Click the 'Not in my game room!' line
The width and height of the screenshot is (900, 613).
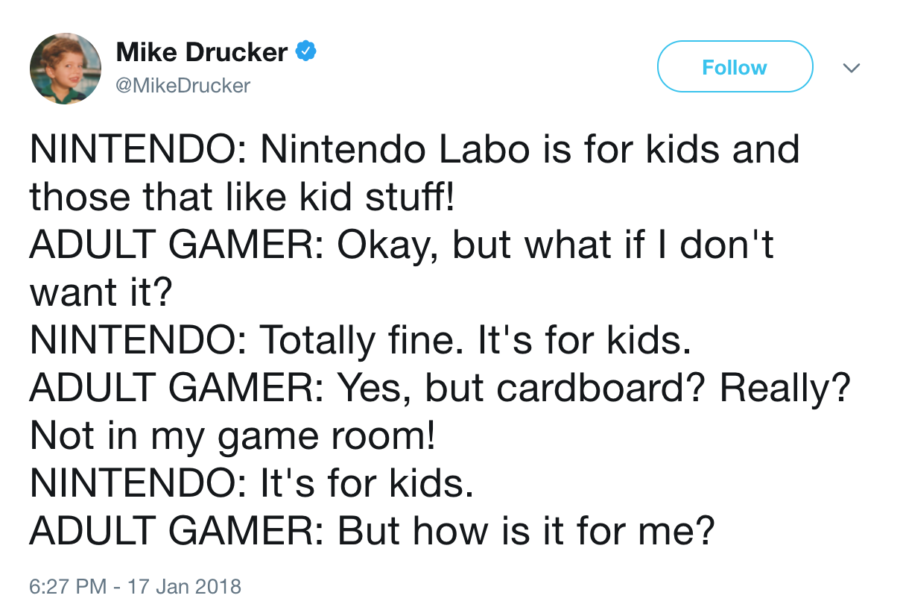coord(232,436)
